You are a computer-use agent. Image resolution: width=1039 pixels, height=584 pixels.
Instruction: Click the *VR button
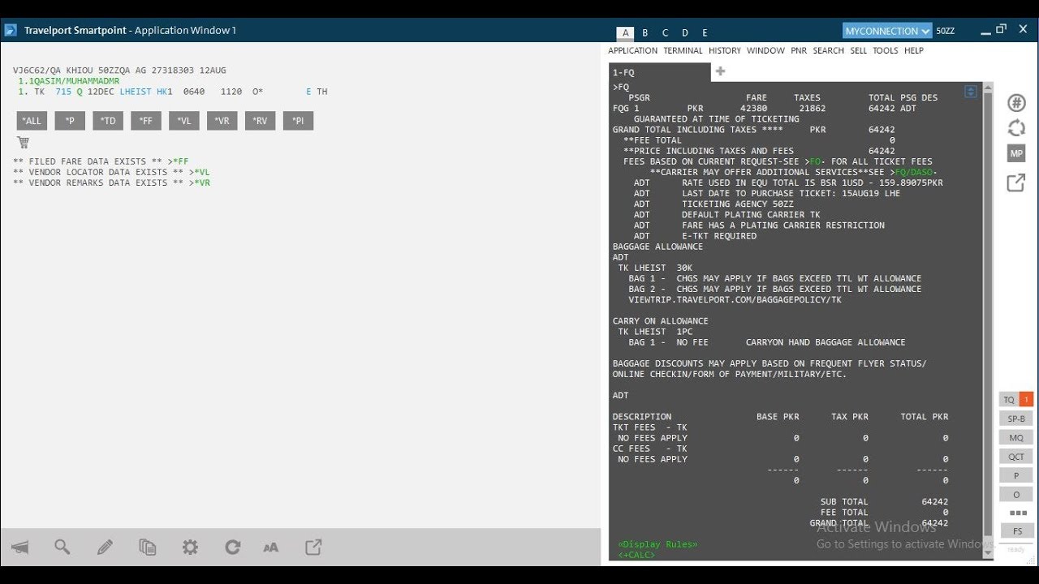click(222, 121)
